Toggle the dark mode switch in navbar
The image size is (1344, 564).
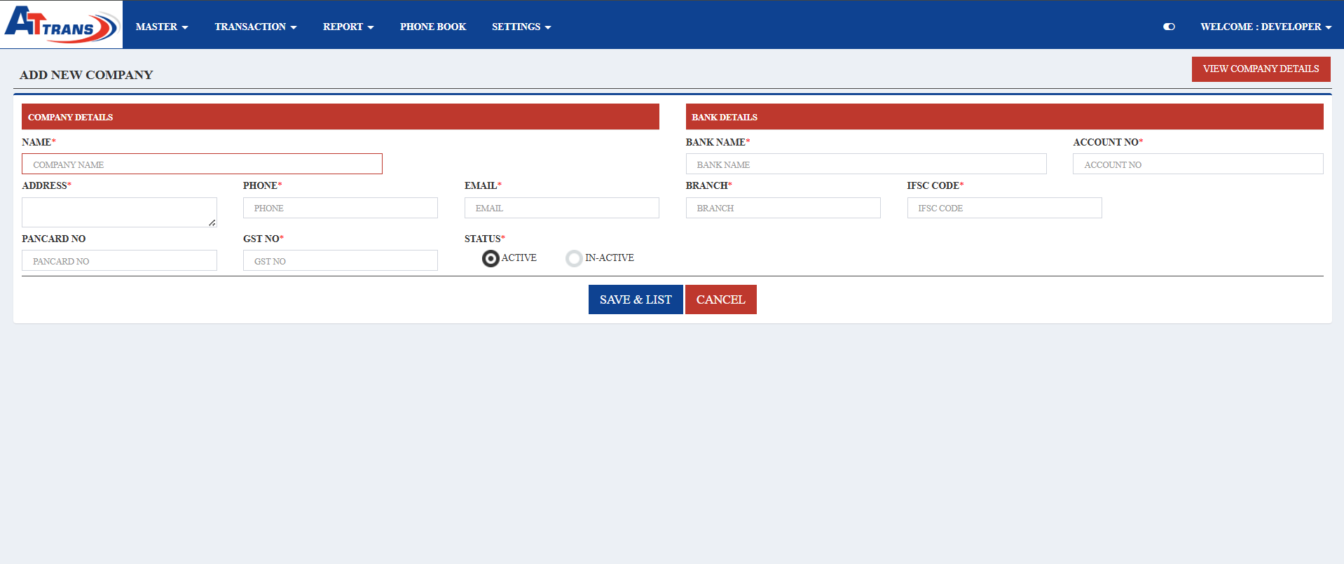point(1169,27)
